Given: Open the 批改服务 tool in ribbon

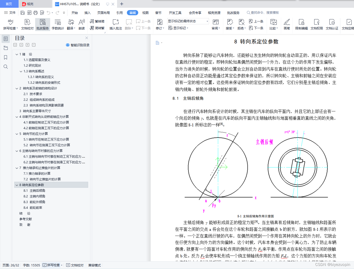Looking at the screenshot, I should [43, 25].
